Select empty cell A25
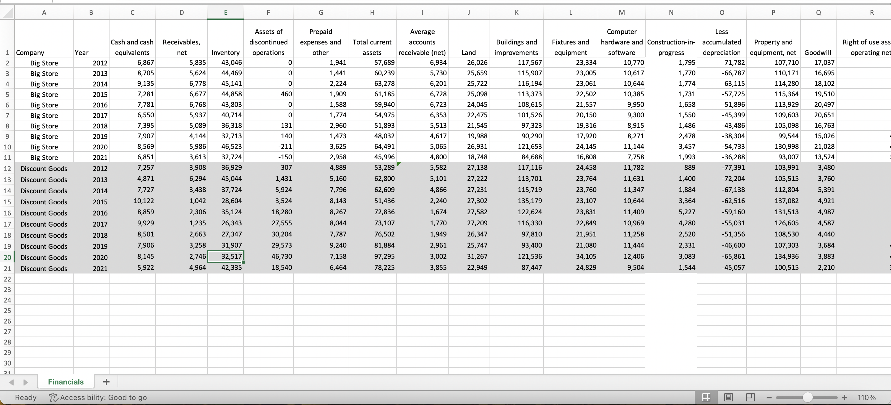Viewport: 891px width, 405px height. [x=44, y=311]
